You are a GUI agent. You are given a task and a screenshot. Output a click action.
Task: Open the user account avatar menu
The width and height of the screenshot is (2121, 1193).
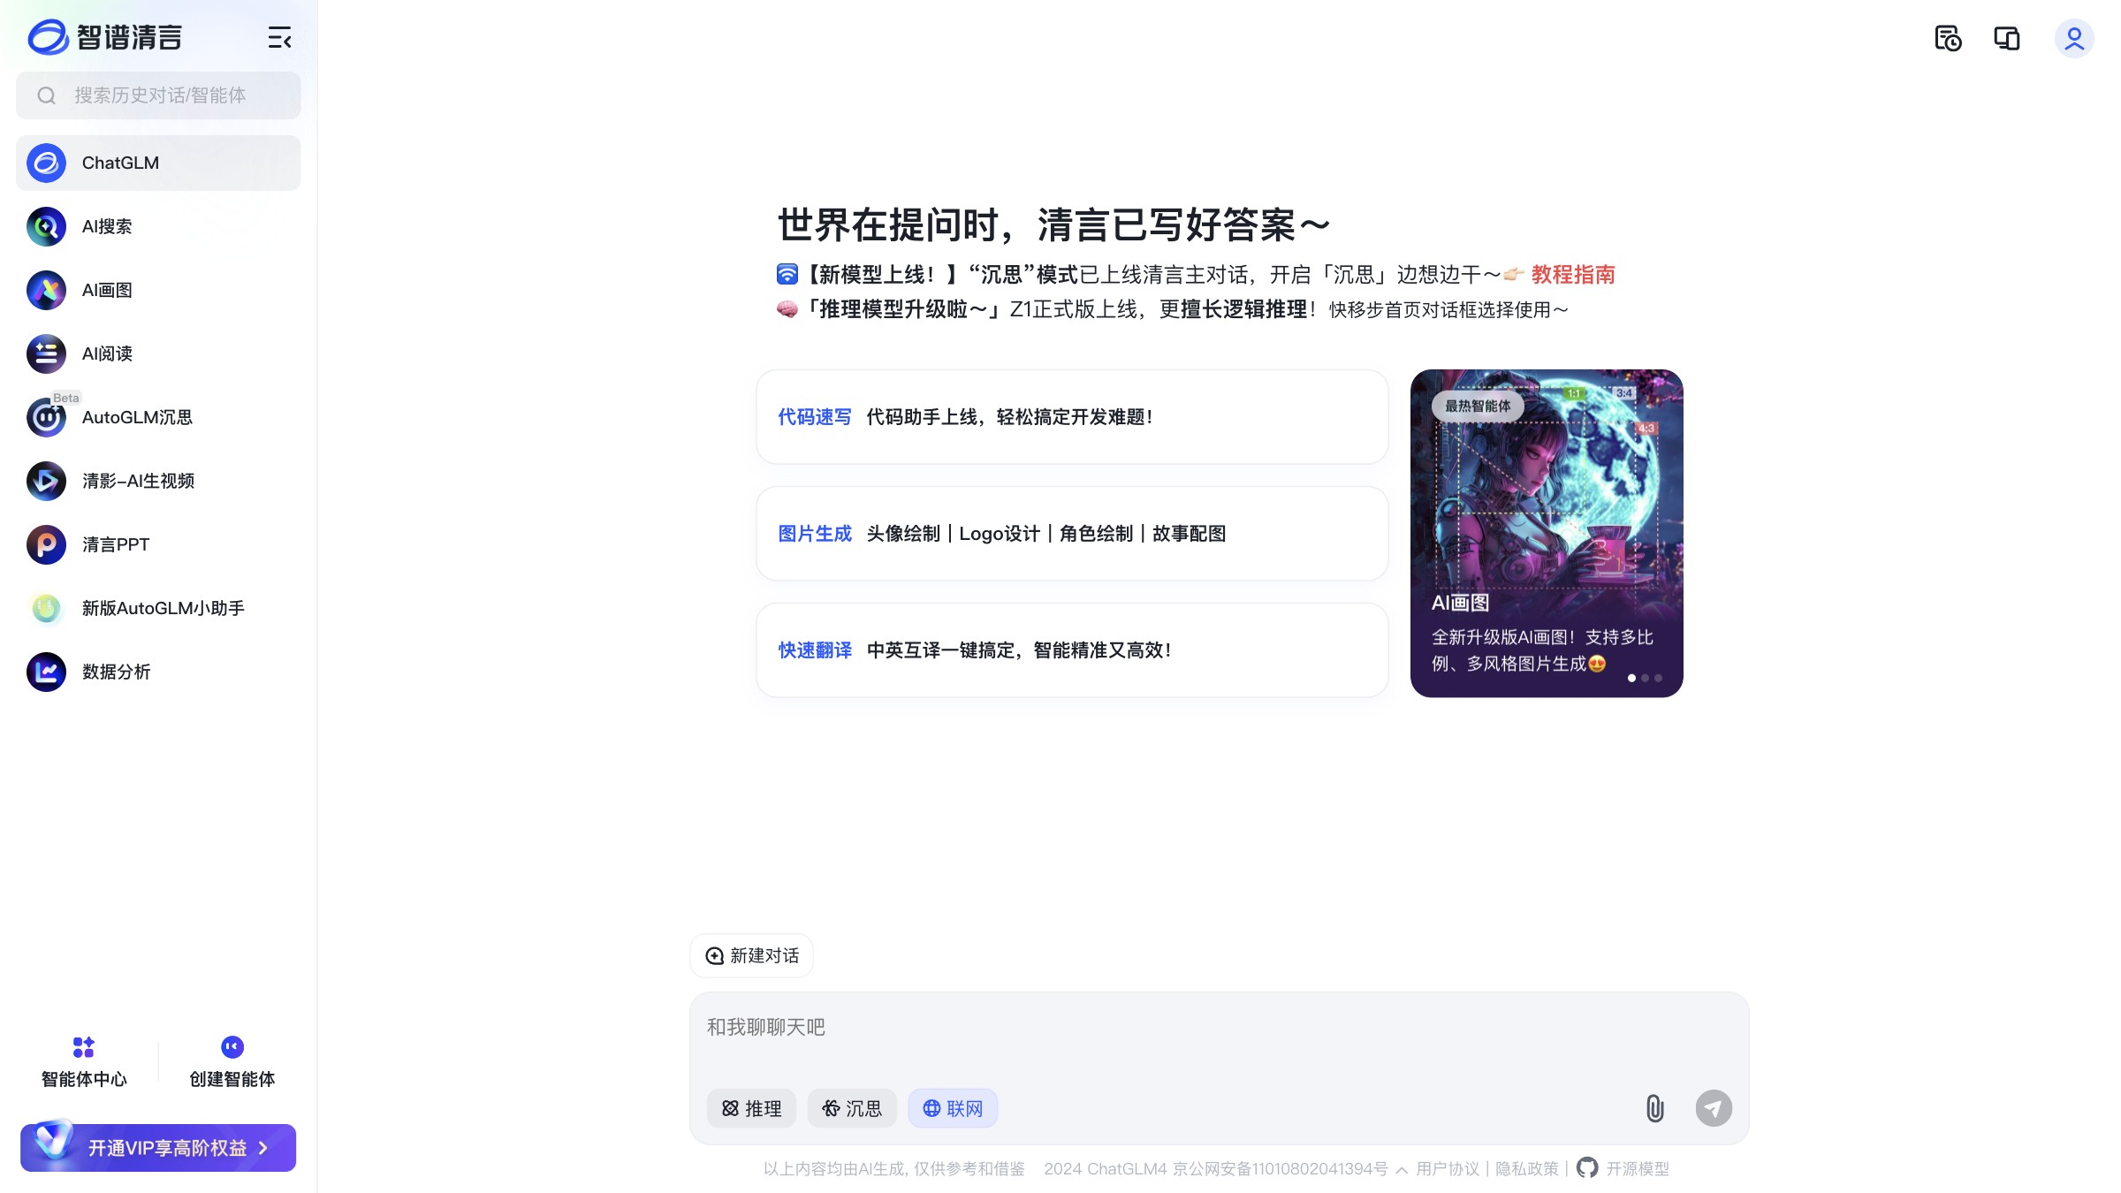(2074, 38)
